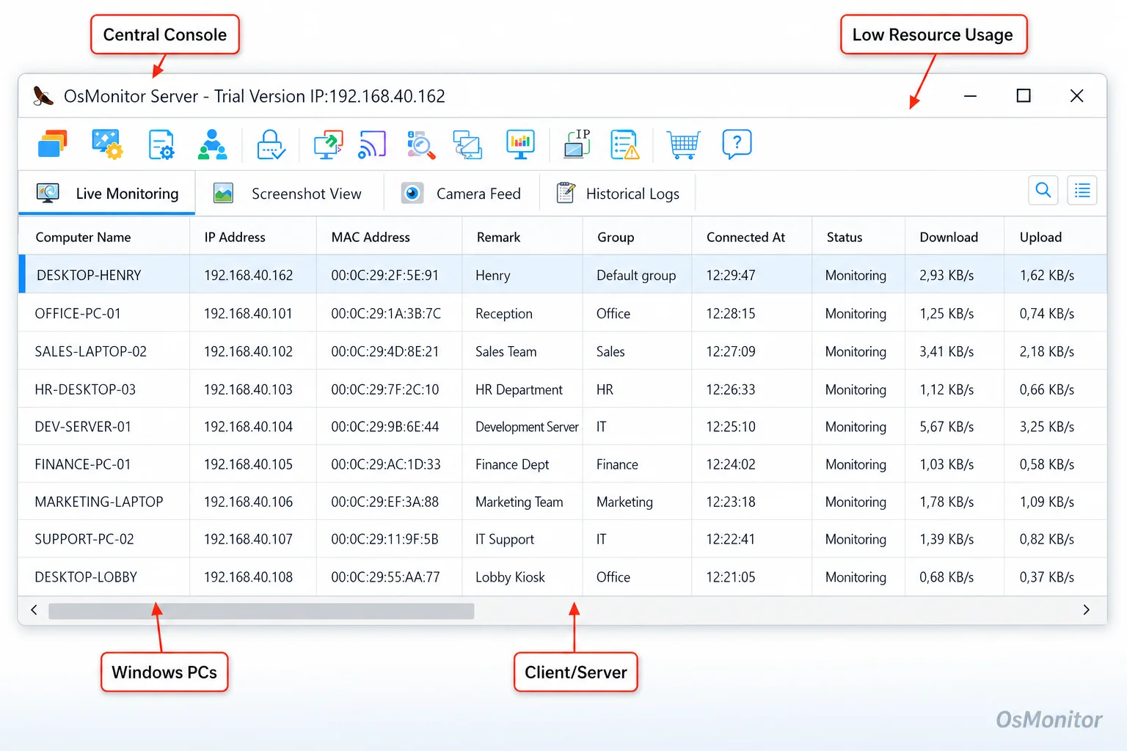This screenshot has height=751, width=1127.
Task: Click connected time 12:28:15
Action: (731, 313)
